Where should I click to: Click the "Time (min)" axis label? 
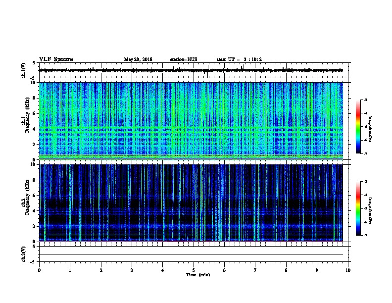pyautogui.click(x=198, y=275)
